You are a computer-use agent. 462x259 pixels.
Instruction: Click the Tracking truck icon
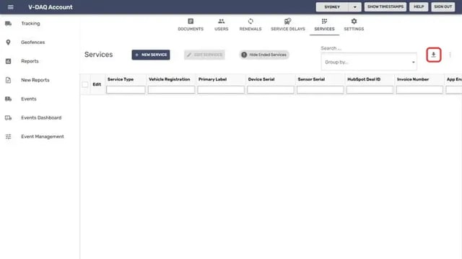(x=8, y=24)
